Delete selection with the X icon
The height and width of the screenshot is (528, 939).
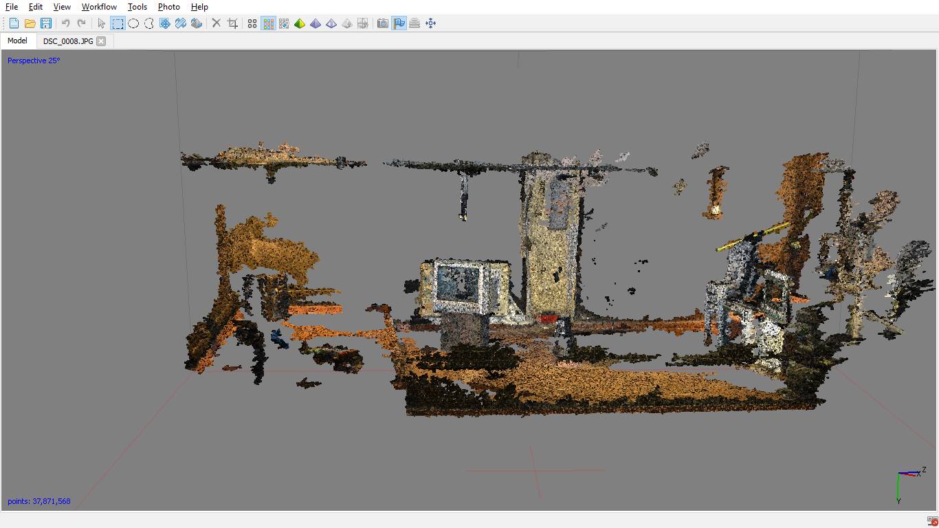point(216,23)
